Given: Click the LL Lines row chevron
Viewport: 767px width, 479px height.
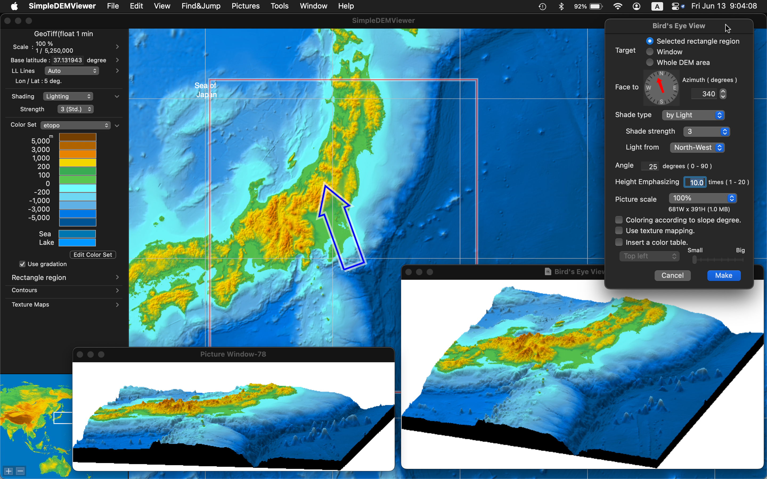Looking at the screenshot, I should tap(117, 71).
